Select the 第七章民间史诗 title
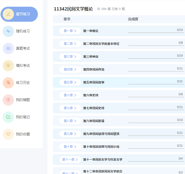The height and width of the screenshot is (174, 185). click(x=94, y=108)
